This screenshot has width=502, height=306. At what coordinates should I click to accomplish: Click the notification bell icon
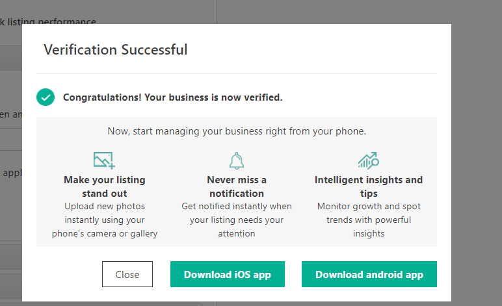click(x=237, y=160)
